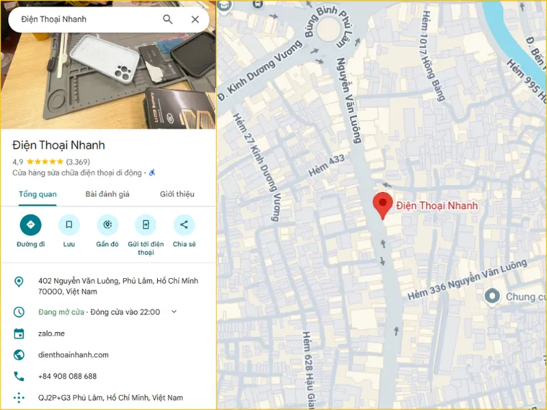Click the Chung cư place marker on map
The image size is (547, 410).
click(x=492, y=297)
